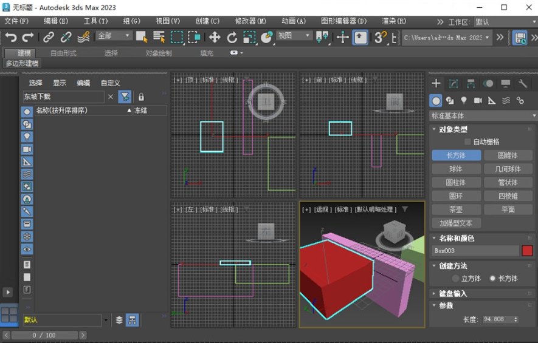Open the Create tab (plus icon) in command panel
This screenshot has width=538, height=343.
436,83
